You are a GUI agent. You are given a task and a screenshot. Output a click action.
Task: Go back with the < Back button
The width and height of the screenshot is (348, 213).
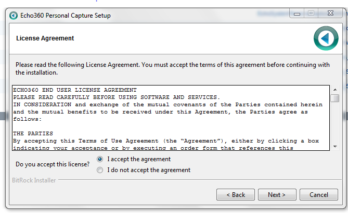(x=236, y=195)
